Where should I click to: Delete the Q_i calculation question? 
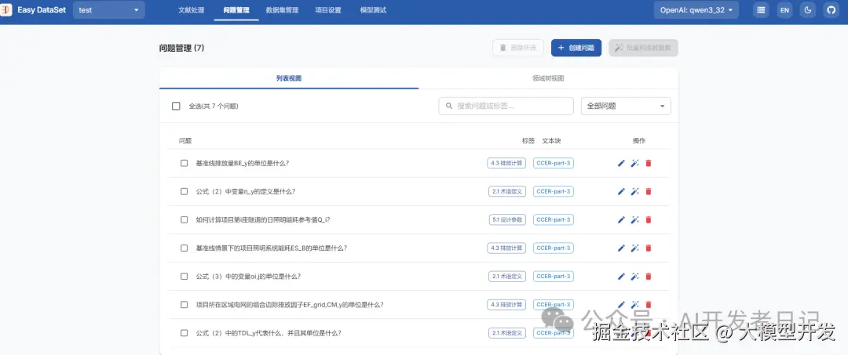[649, 219]
